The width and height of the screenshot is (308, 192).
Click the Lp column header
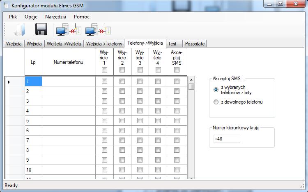pyautogui.click(x=33, y=62)
